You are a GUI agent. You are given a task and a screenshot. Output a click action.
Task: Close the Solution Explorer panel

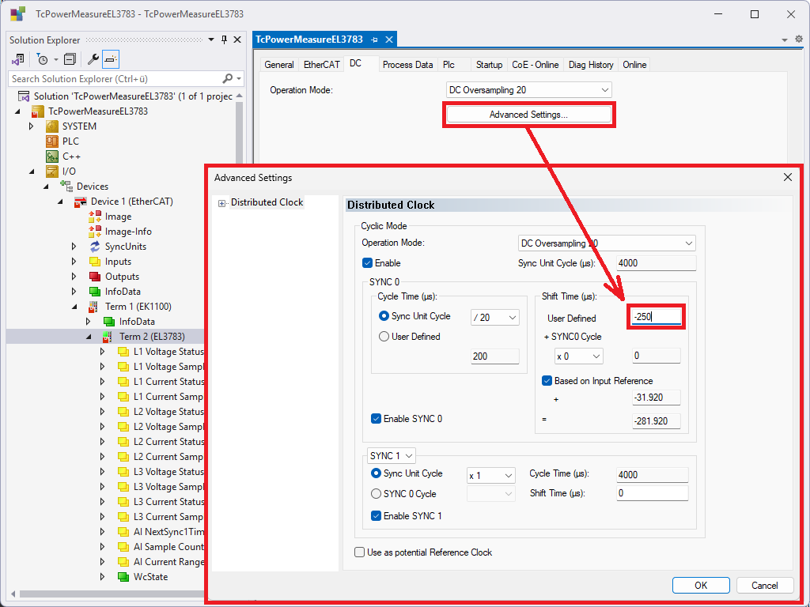point(237,40)
